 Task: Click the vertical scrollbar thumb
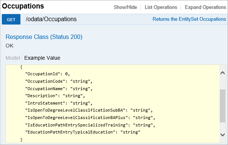[222, 106]
